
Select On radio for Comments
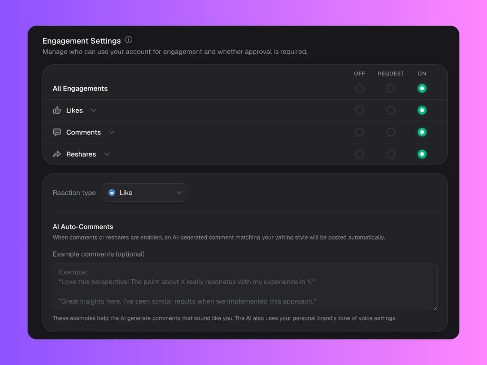point(422,132)
